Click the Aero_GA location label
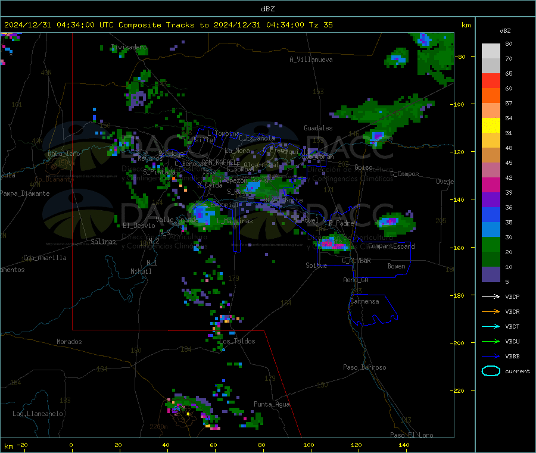536x453 pixels. pos(356,280)
